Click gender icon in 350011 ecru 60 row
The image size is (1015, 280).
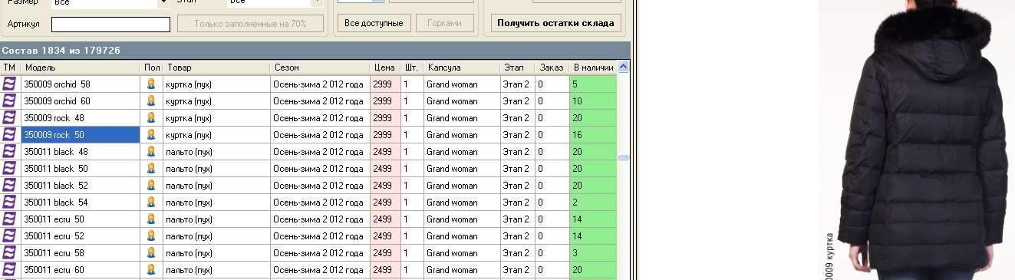click(x=151, y=269)
